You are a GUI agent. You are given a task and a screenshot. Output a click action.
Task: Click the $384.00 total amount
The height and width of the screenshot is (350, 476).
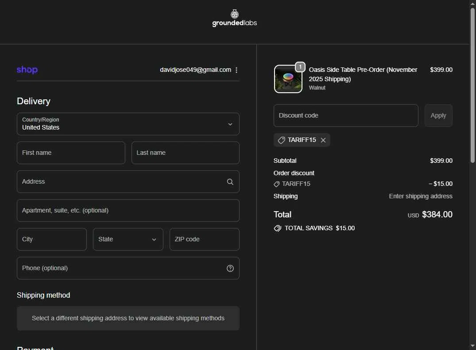coord(437,214)
